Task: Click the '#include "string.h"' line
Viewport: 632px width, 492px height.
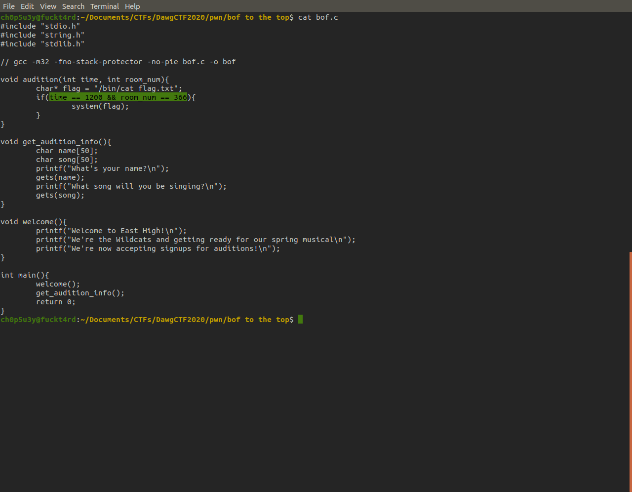Action: (x=42, y=35)
